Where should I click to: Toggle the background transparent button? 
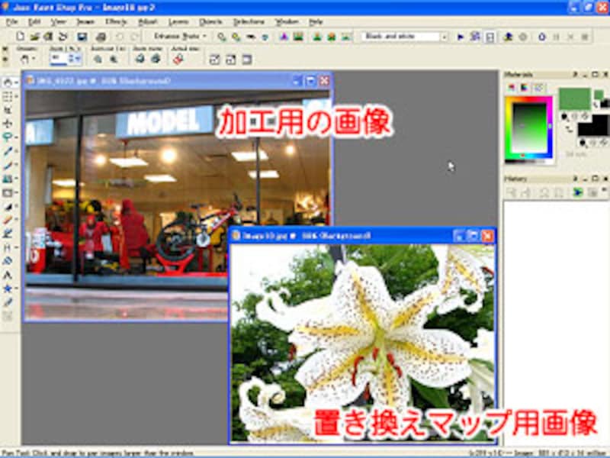point(602,144)
